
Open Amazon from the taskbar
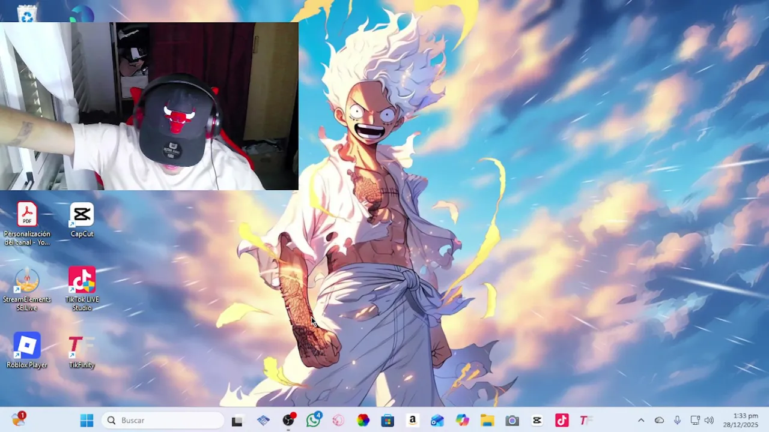[412, 421]
